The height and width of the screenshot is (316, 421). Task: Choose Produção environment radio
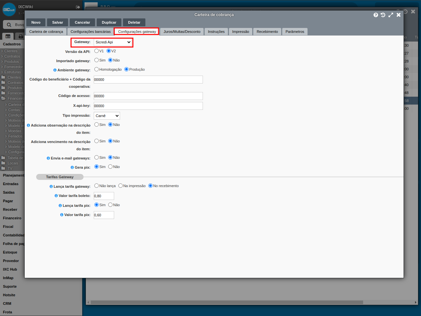coord(126,69)
